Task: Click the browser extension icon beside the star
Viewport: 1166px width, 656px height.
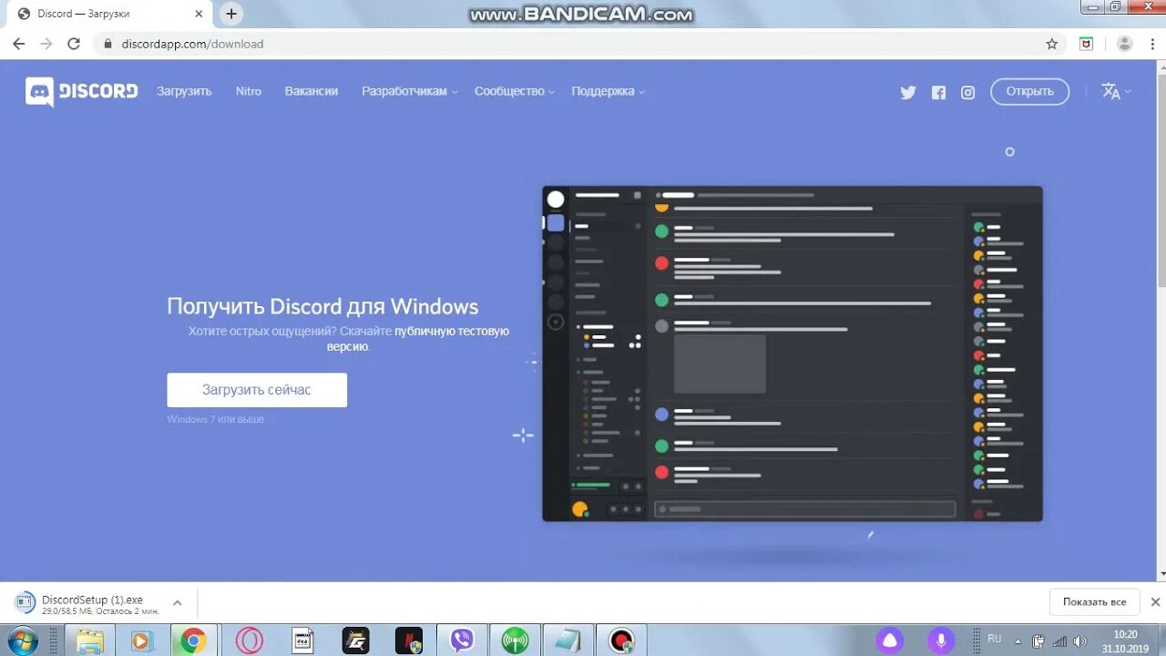Action: [1086, 44]
